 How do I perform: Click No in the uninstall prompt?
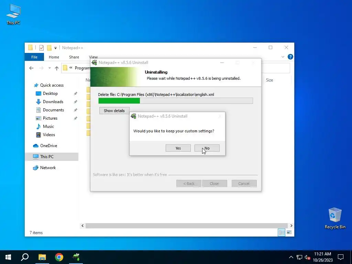pos(207,148)
